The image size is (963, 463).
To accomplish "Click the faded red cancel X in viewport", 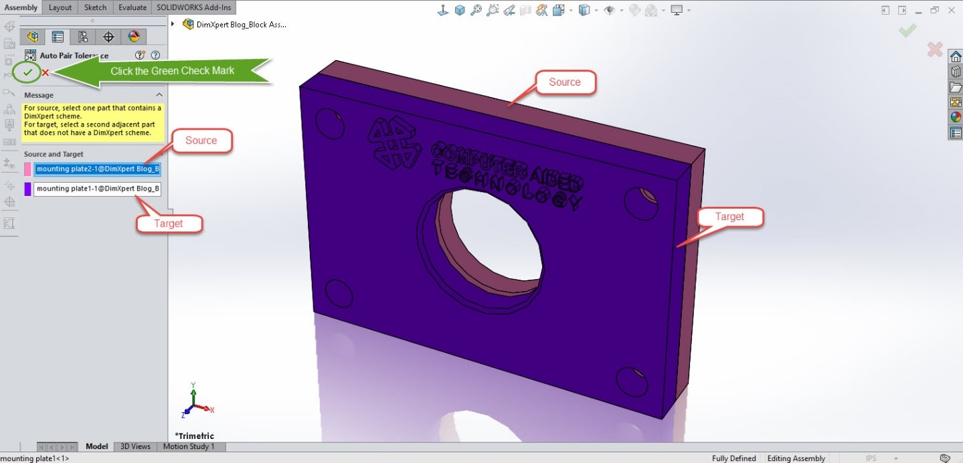I will [x=935, y=50].
